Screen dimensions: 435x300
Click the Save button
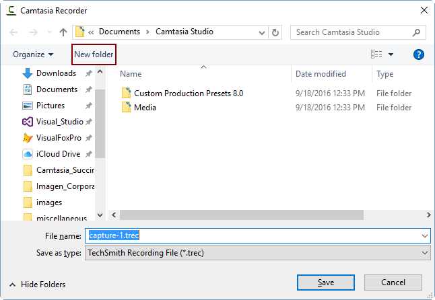[x=326, y=283]
